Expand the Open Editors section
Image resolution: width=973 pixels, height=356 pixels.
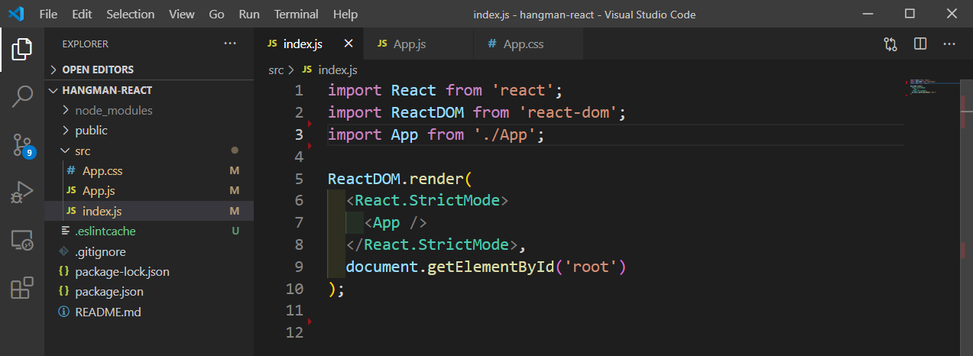[x=149, y=70]
